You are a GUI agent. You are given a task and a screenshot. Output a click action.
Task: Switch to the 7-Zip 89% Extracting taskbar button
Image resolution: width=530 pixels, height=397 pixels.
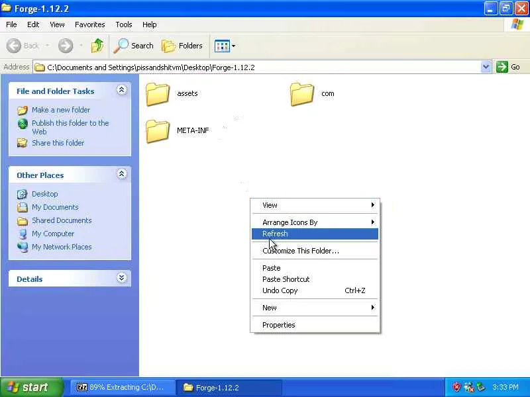pyautogui.click(x=123, y=387)
